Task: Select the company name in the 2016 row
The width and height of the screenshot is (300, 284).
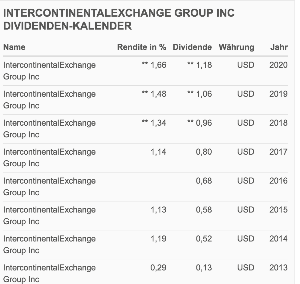Action: click(49, 186)
